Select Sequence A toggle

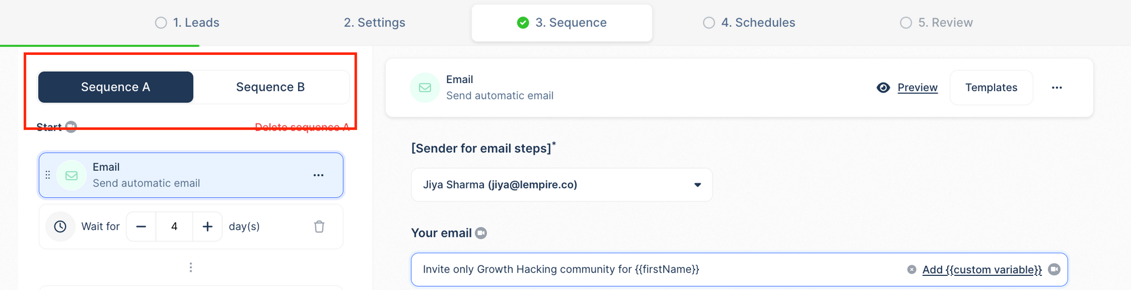pyautogui.click(x=115, y=87)
